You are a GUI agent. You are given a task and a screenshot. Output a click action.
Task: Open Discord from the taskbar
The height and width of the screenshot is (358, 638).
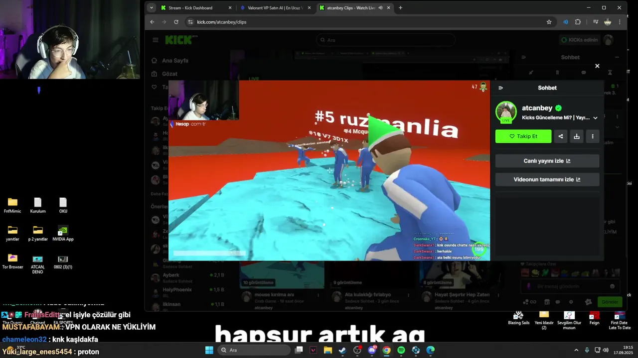pyautogui.click(x=372, y=350)
